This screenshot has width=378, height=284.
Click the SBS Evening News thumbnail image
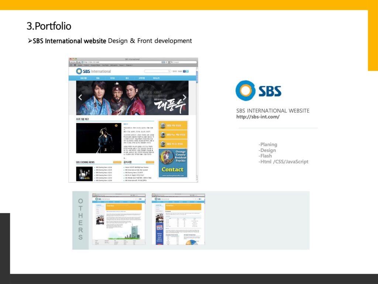click(84, 174)
